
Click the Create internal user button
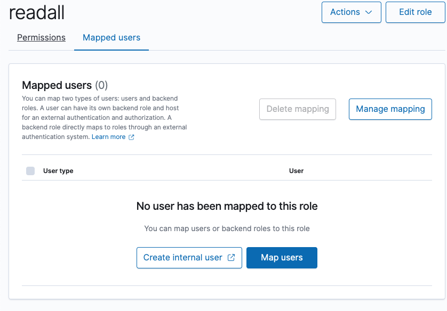(x=189, y=257)
